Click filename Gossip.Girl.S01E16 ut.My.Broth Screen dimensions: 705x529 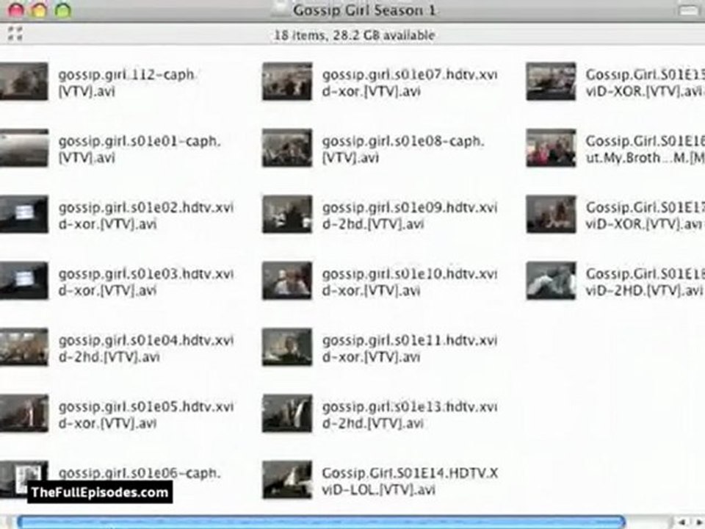pos(645,149)
